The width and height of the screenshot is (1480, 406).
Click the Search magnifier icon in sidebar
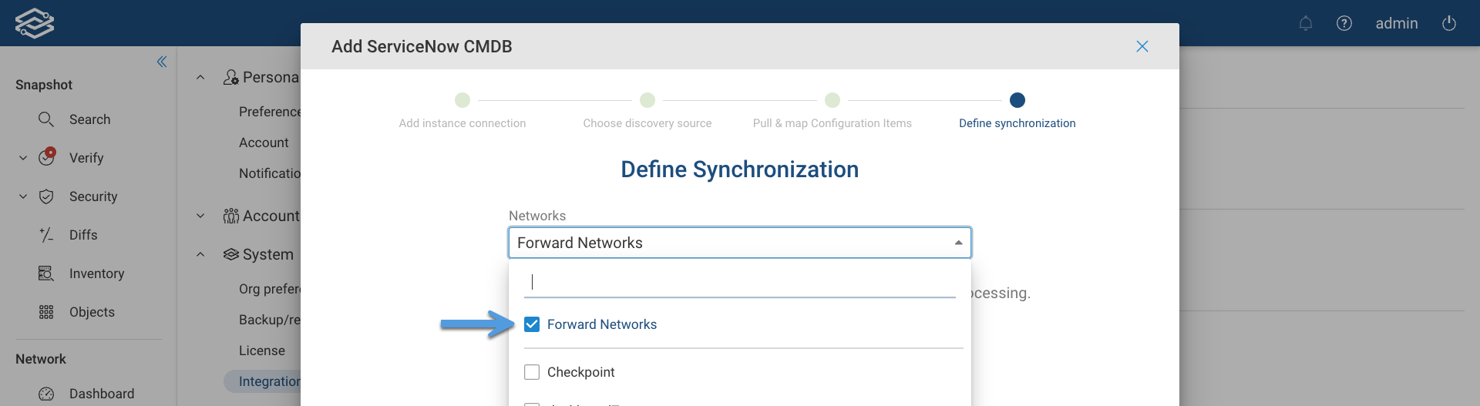46,119
